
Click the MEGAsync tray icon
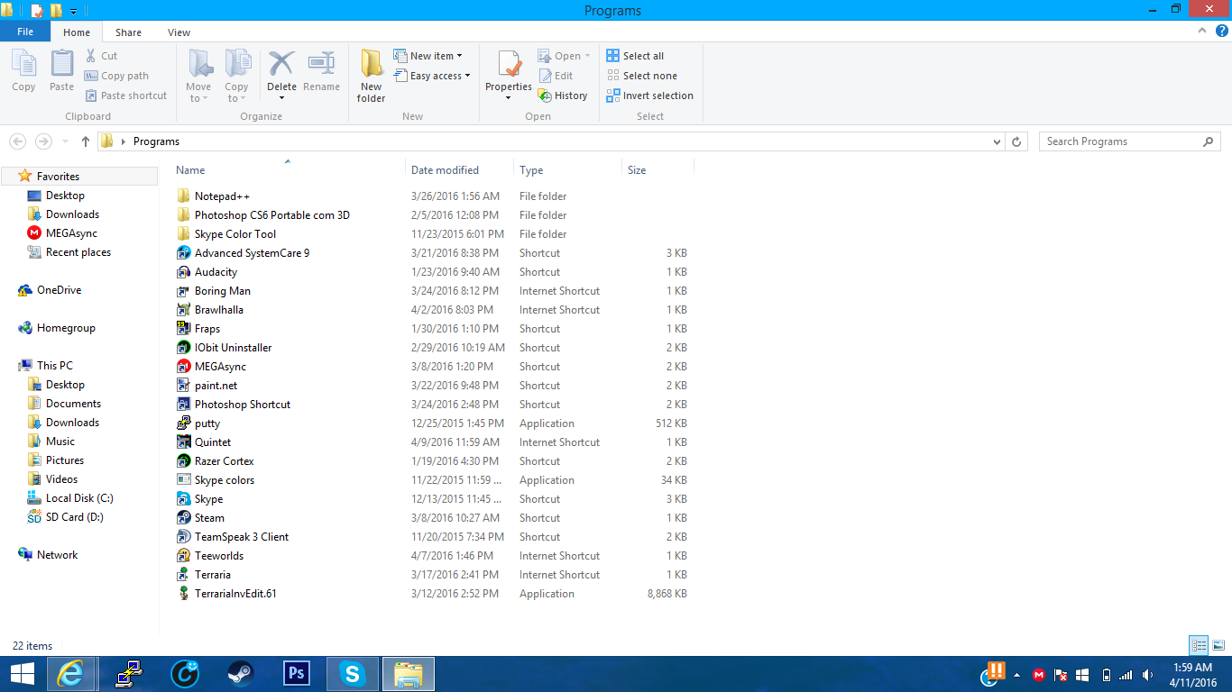tap(1039, 675)
